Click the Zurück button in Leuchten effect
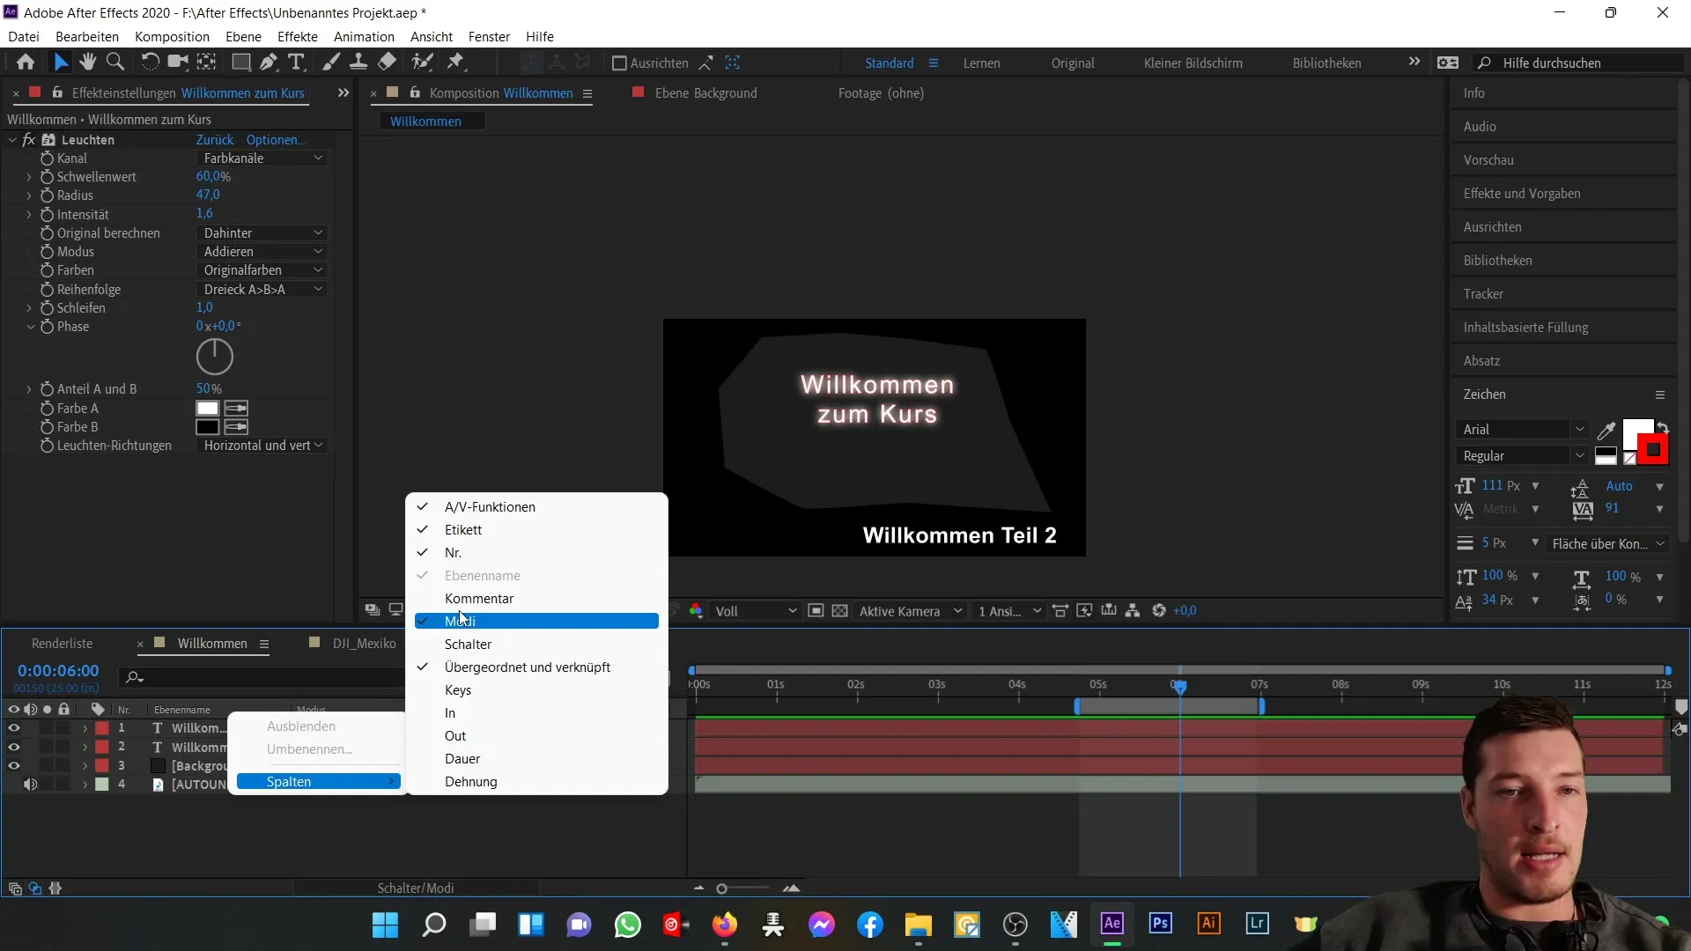 click(214, 139)
